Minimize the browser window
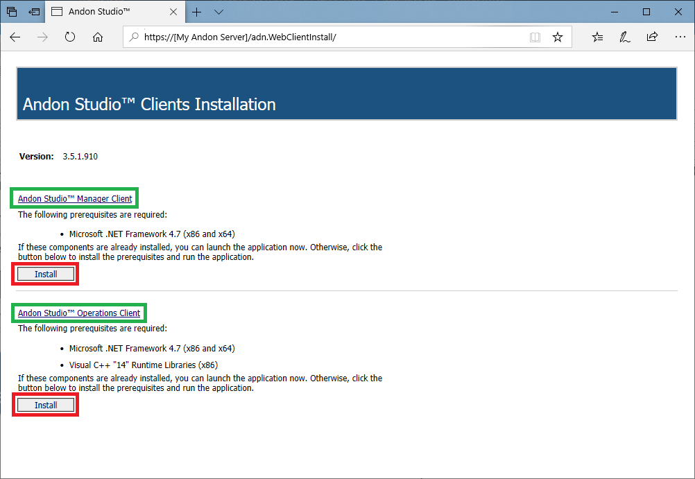Screen dimensions: 695x479 coord(615,12)
